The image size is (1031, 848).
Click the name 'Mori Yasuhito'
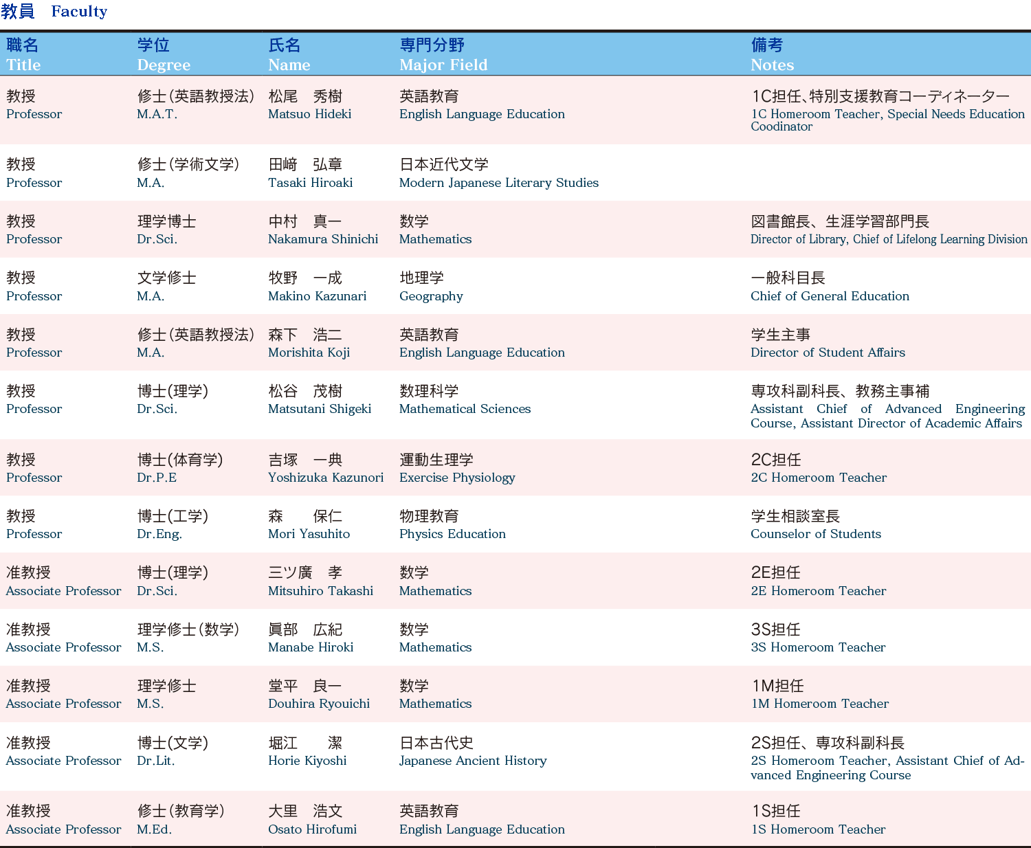click(x=309, y=534)
